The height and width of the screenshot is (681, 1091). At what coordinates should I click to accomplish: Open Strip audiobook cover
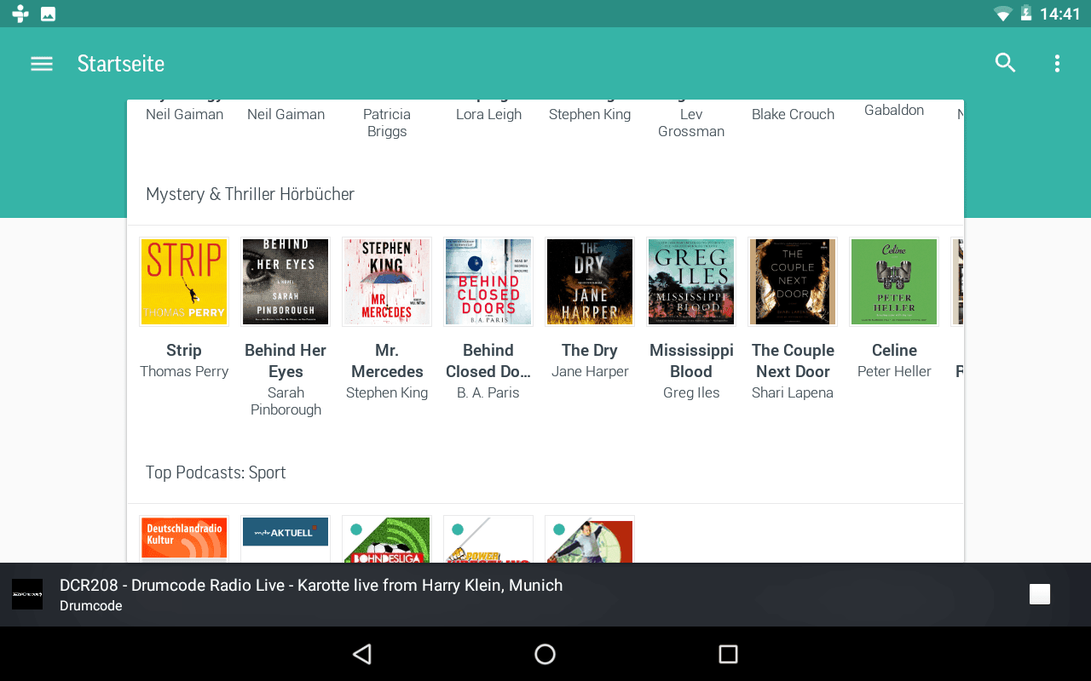tap(184, 282)
